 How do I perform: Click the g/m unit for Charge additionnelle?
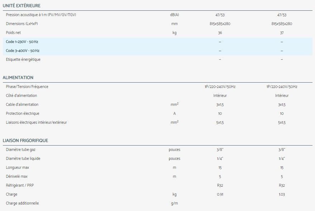(x=175, y=203)
